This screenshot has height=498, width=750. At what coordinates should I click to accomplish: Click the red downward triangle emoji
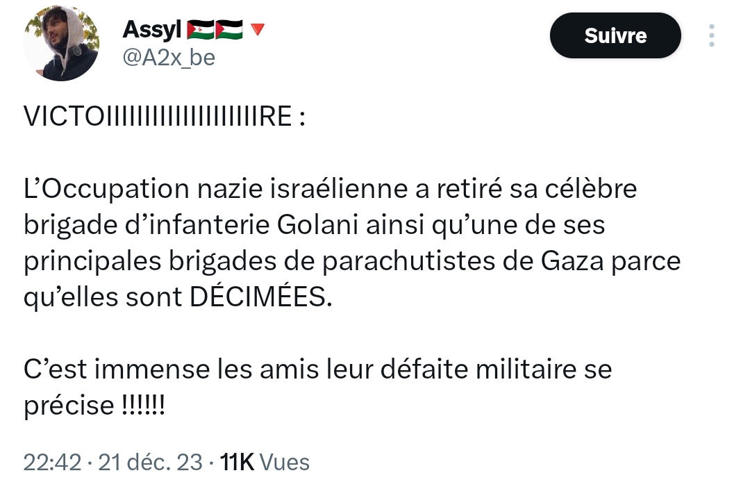tap(257, 30)
